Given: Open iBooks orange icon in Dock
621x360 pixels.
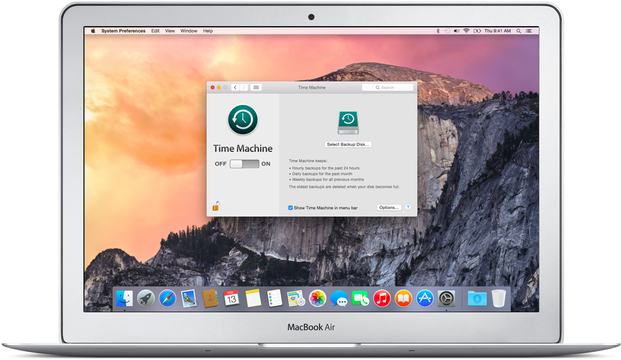Looking at the screenshot, I should [x=403, y=299].
